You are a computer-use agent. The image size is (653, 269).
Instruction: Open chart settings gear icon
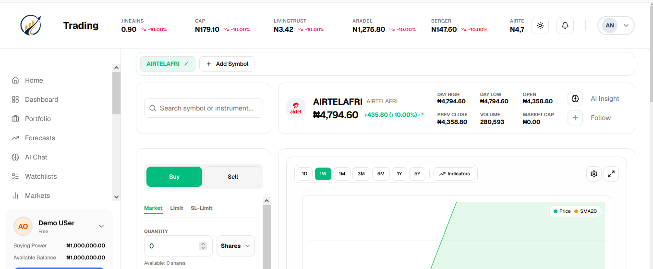tap(594, 174)
